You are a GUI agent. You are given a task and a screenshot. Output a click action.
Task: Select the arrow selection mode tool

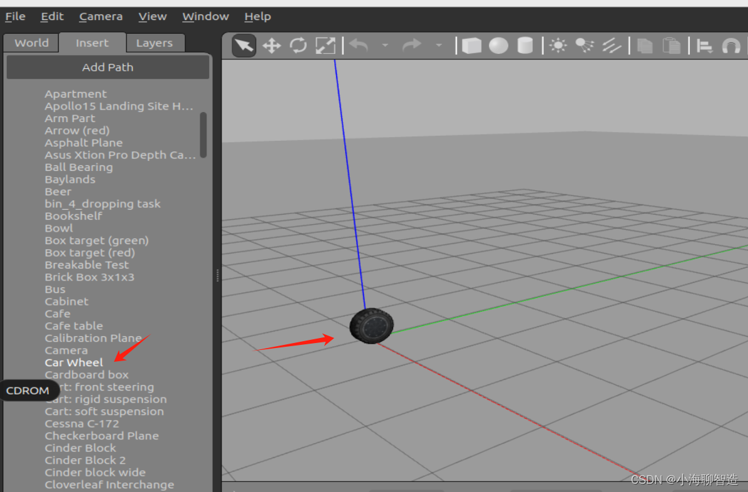[x=243, y=46]
